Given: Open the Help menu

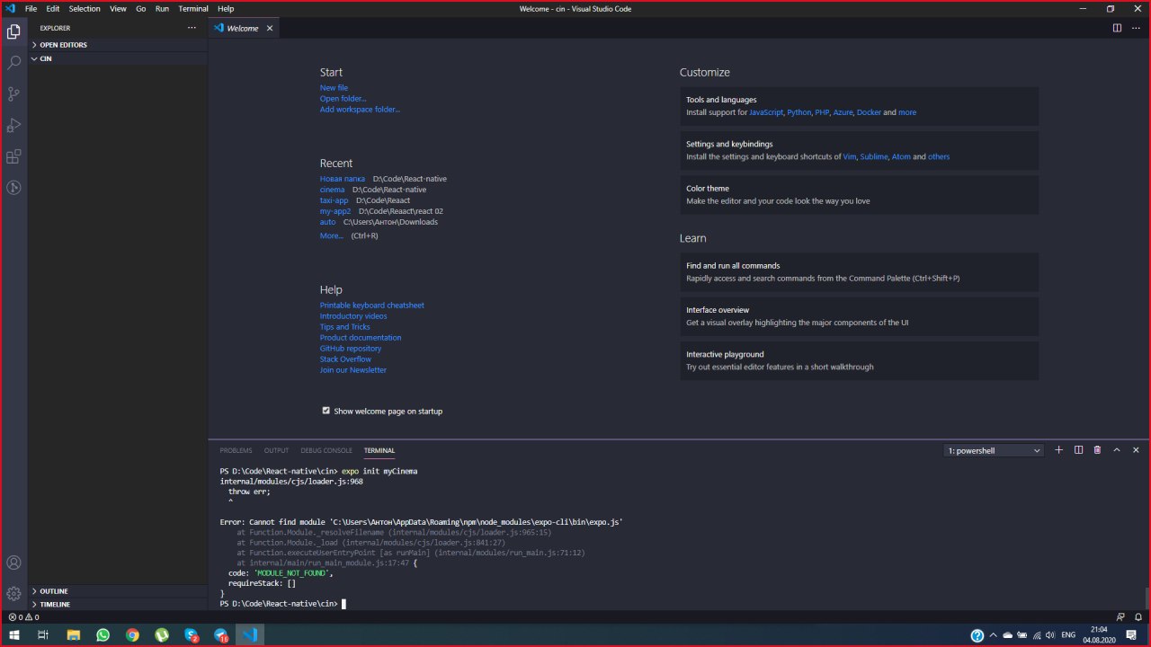Looking at the screenshot, I should tap(226, 8).
